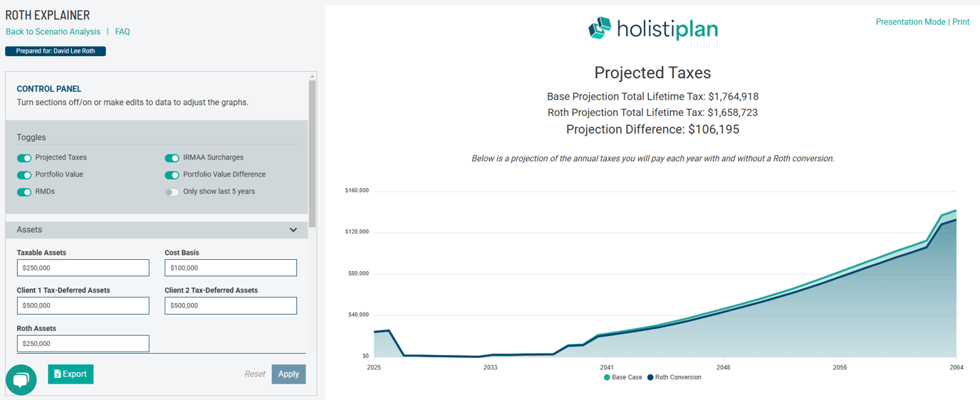Open the FAQ link

(x=123, y=32)
